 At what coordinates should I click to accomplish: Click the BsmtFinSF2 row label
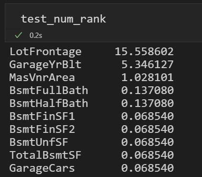(x=42, y=129)
